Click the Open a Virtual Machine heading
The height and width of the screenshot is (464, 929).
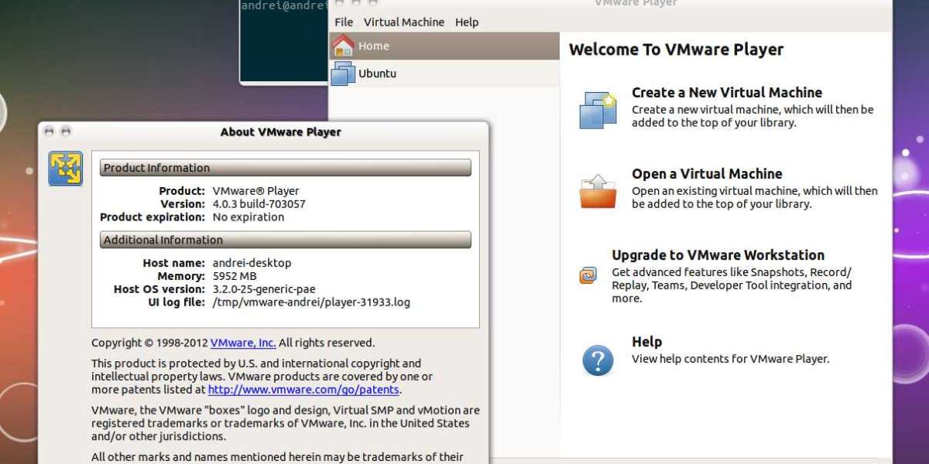pyautogui.click(x=707, y=174)
